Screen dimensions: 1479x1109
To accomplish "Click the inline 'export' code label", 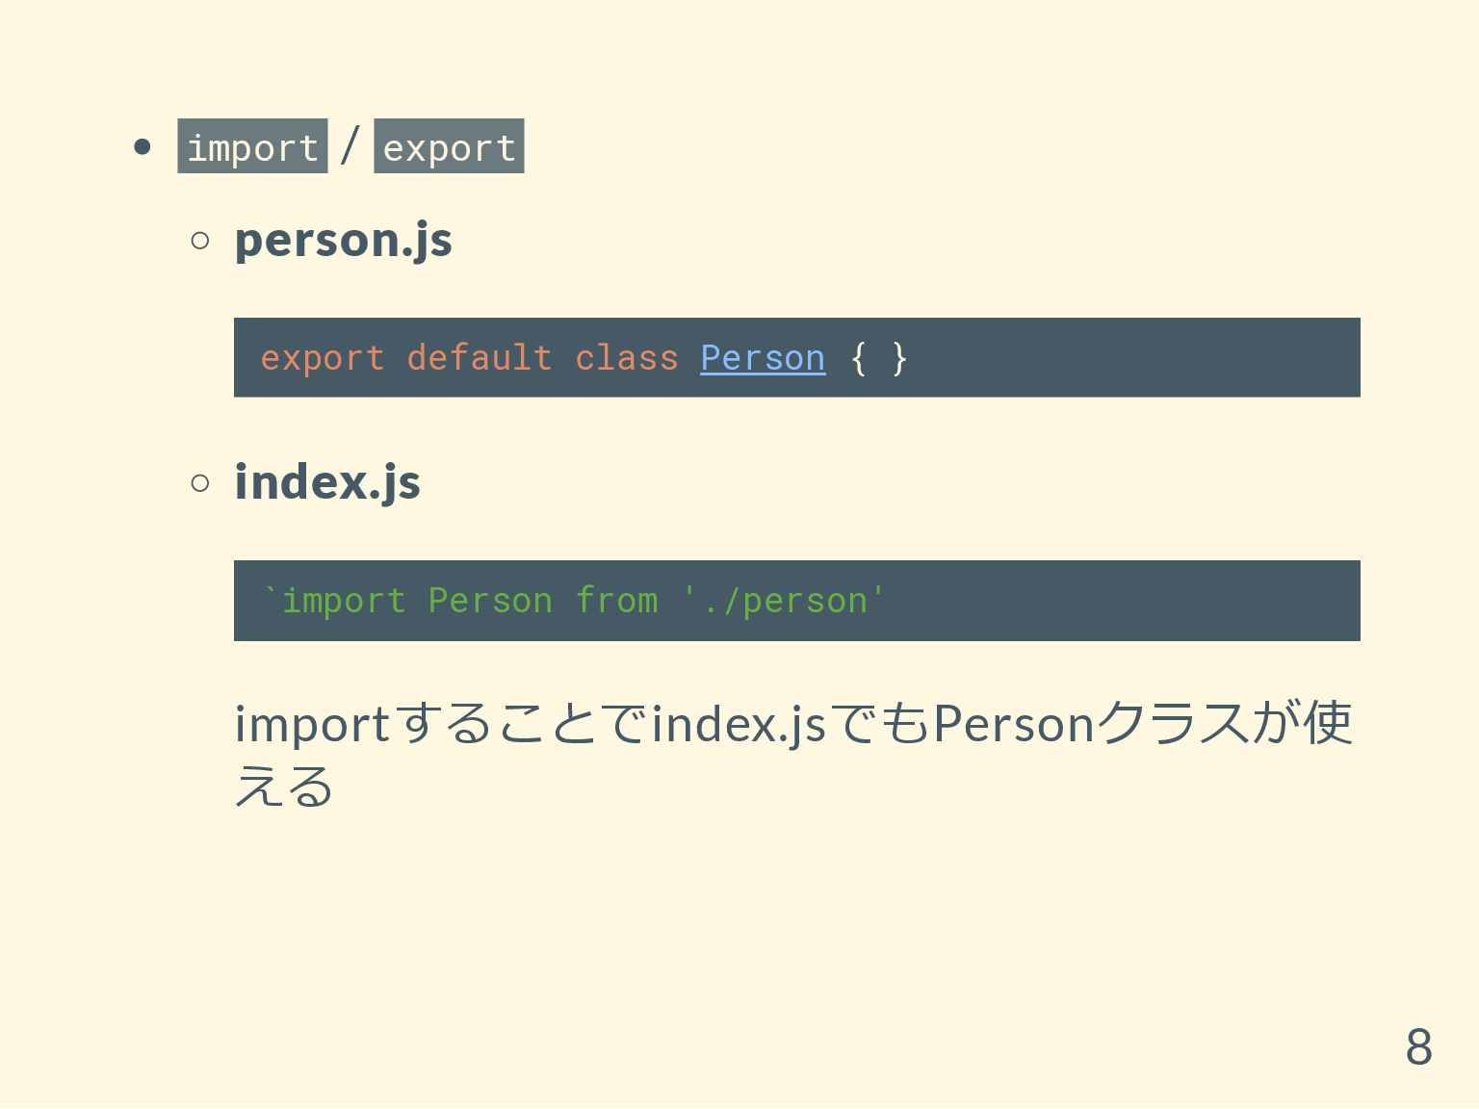I will (449, 147).
